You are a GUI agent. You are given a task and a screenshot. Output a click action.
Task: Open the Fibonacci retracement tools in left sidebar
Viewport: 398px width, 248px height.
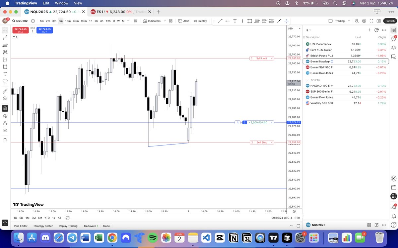point(5,45)
